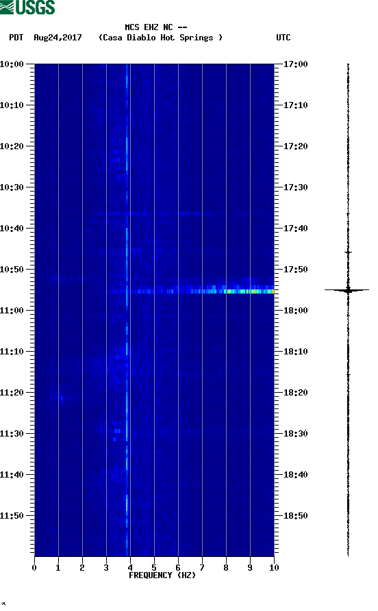The width and height of the screenshot is (378, 611).
Task: Click the 7 Hz axis tick label
Action: (x=202, y=567)
